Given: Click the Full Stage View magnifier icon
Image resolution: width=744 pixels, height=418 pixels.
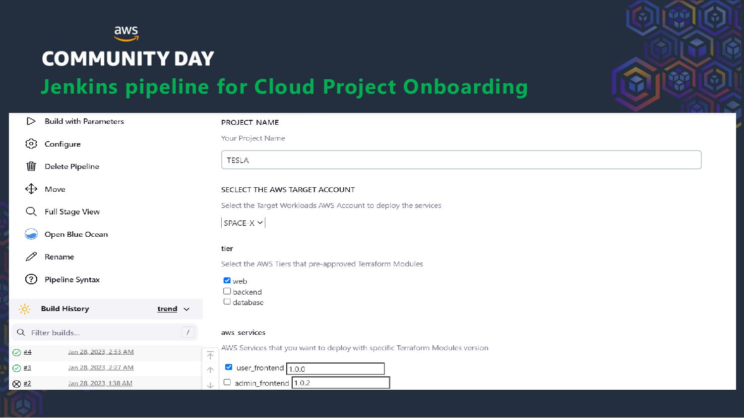Looking at the screenshot, I should (31, 211).
